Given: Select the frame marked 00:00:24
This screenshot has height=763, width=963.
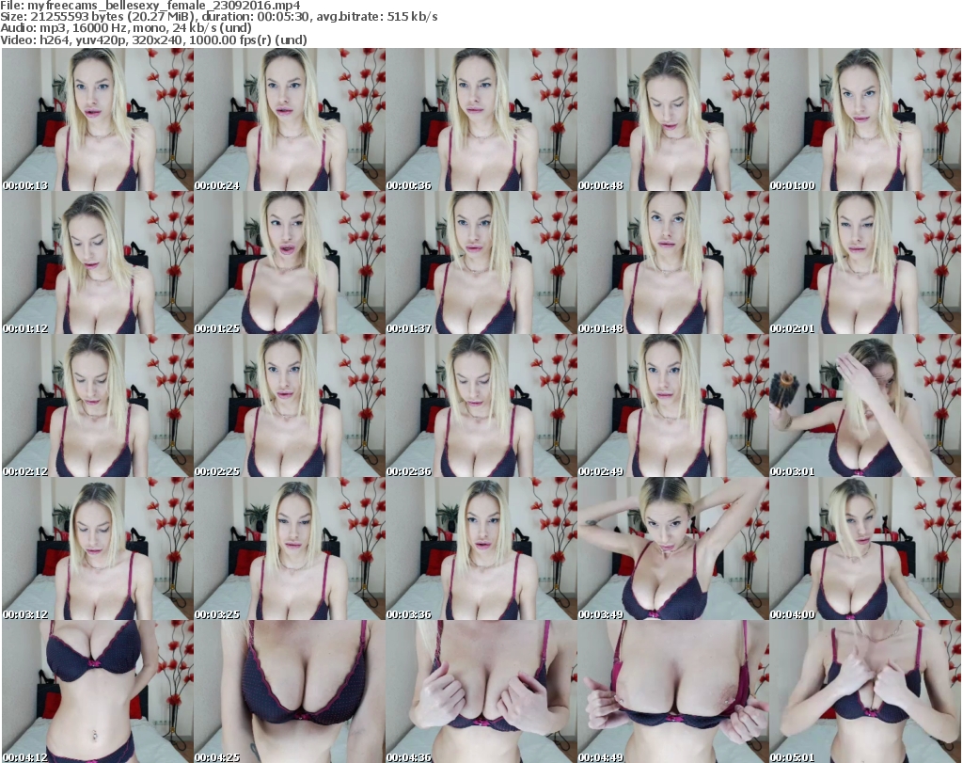Looking at the screenshot, I should [x=289, y=119].
